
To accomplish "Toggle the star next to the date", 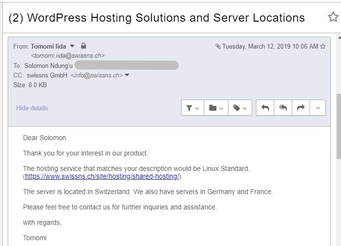I will click(323, 46).
